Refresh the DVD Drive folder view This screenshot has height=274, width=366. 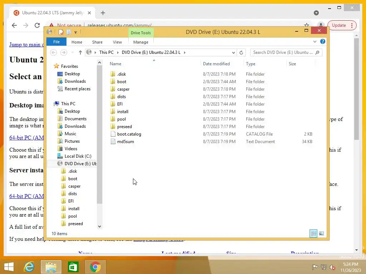click(x=241, y=53)
